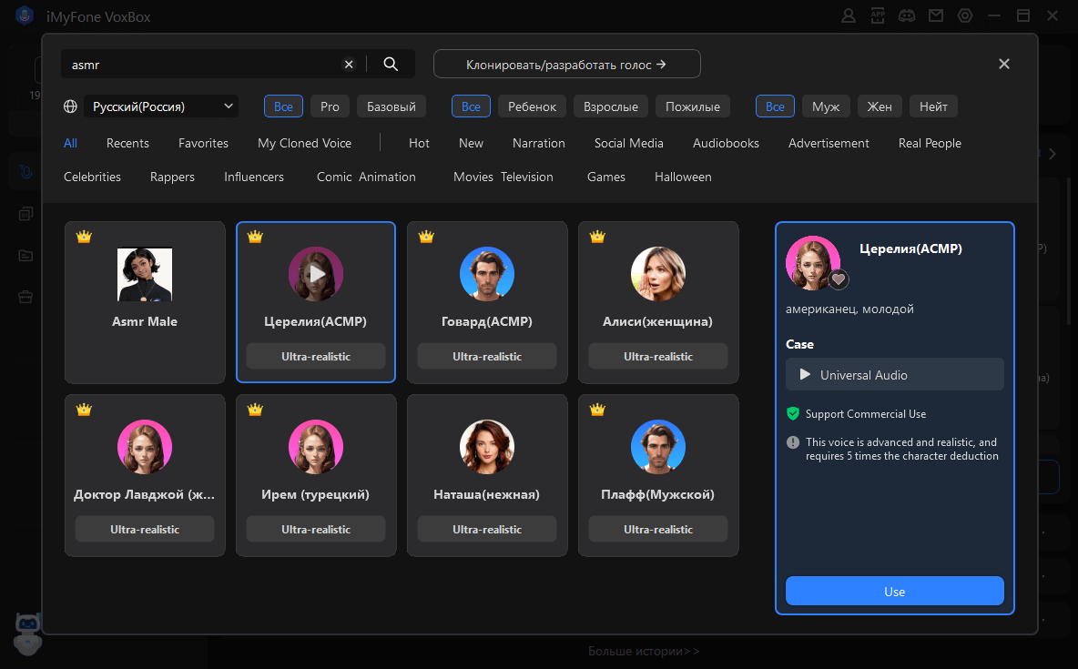Filter voices by Pro tier
The width and height of the screenshot is (1078, 669).
pyautogui.click(x=330, y=106)
